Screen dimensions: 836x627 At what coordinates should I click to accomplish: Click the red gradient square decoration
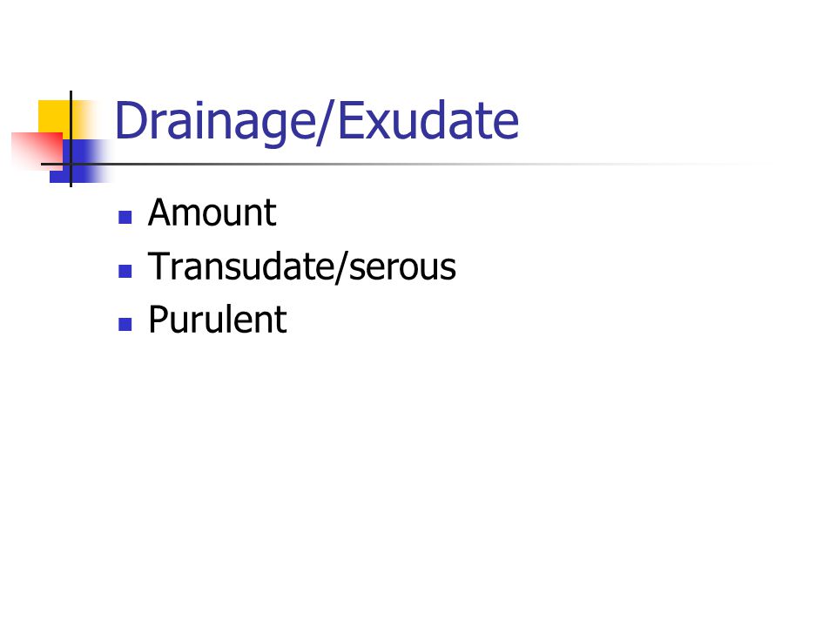click(x=37, y=151)
